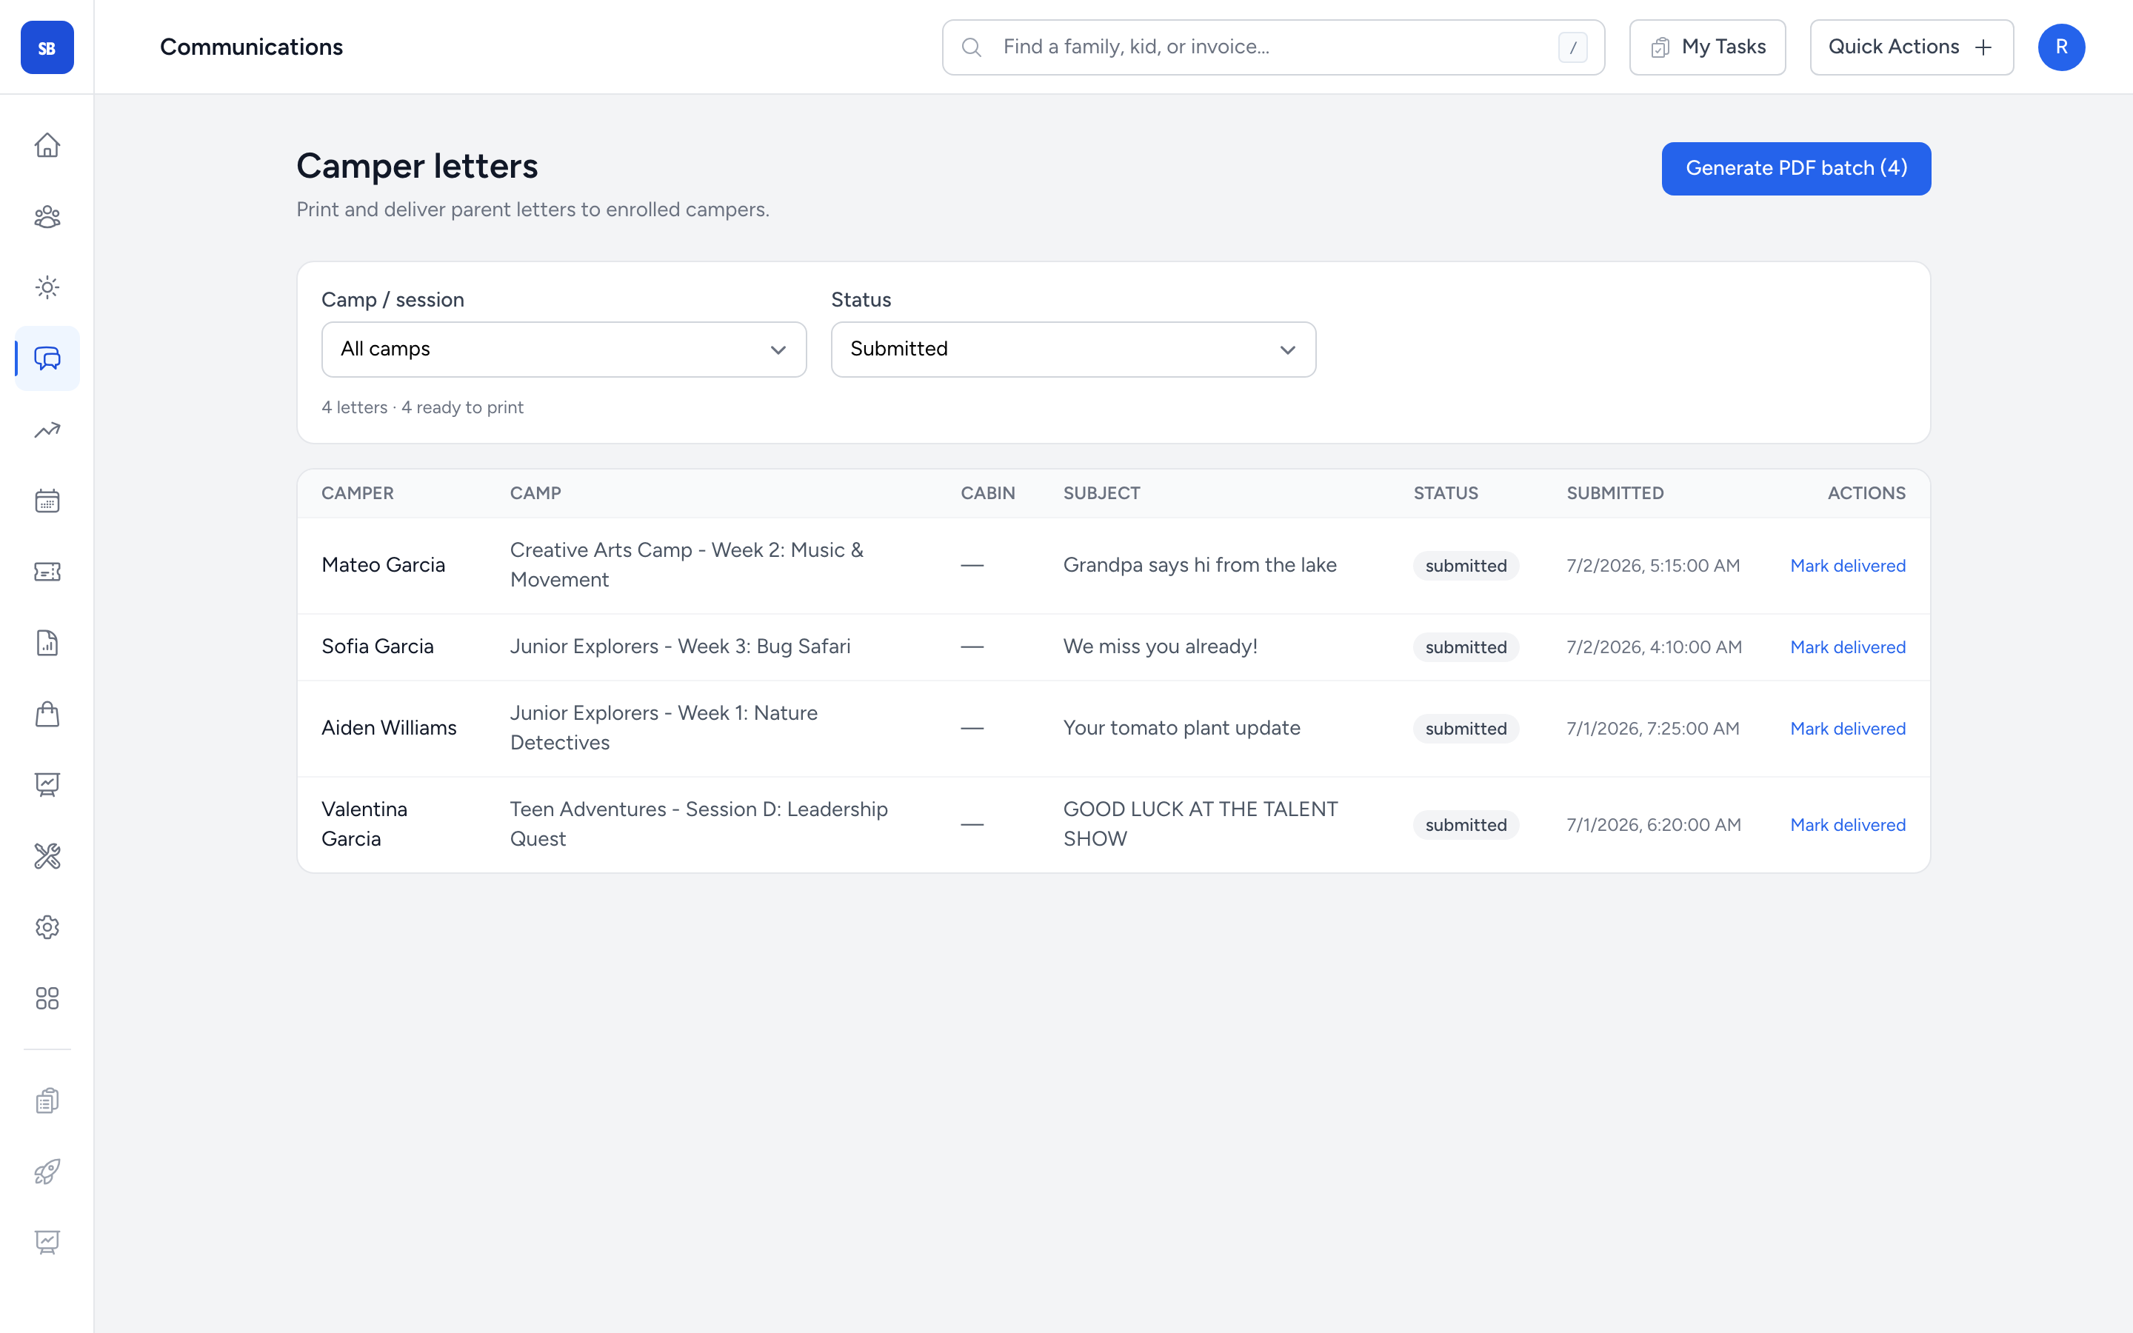Focus the family, kid, or invoice search field
This screenshot has width=2133, height=1333.
pos(1272,47)
